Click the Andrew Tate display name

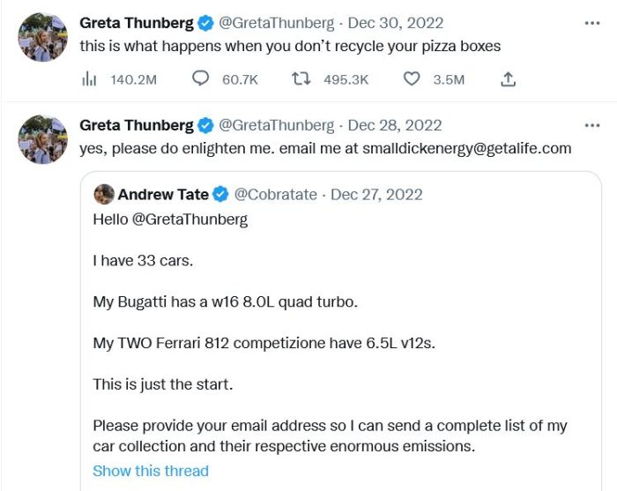pyautogui.click(x=163, y=194)
